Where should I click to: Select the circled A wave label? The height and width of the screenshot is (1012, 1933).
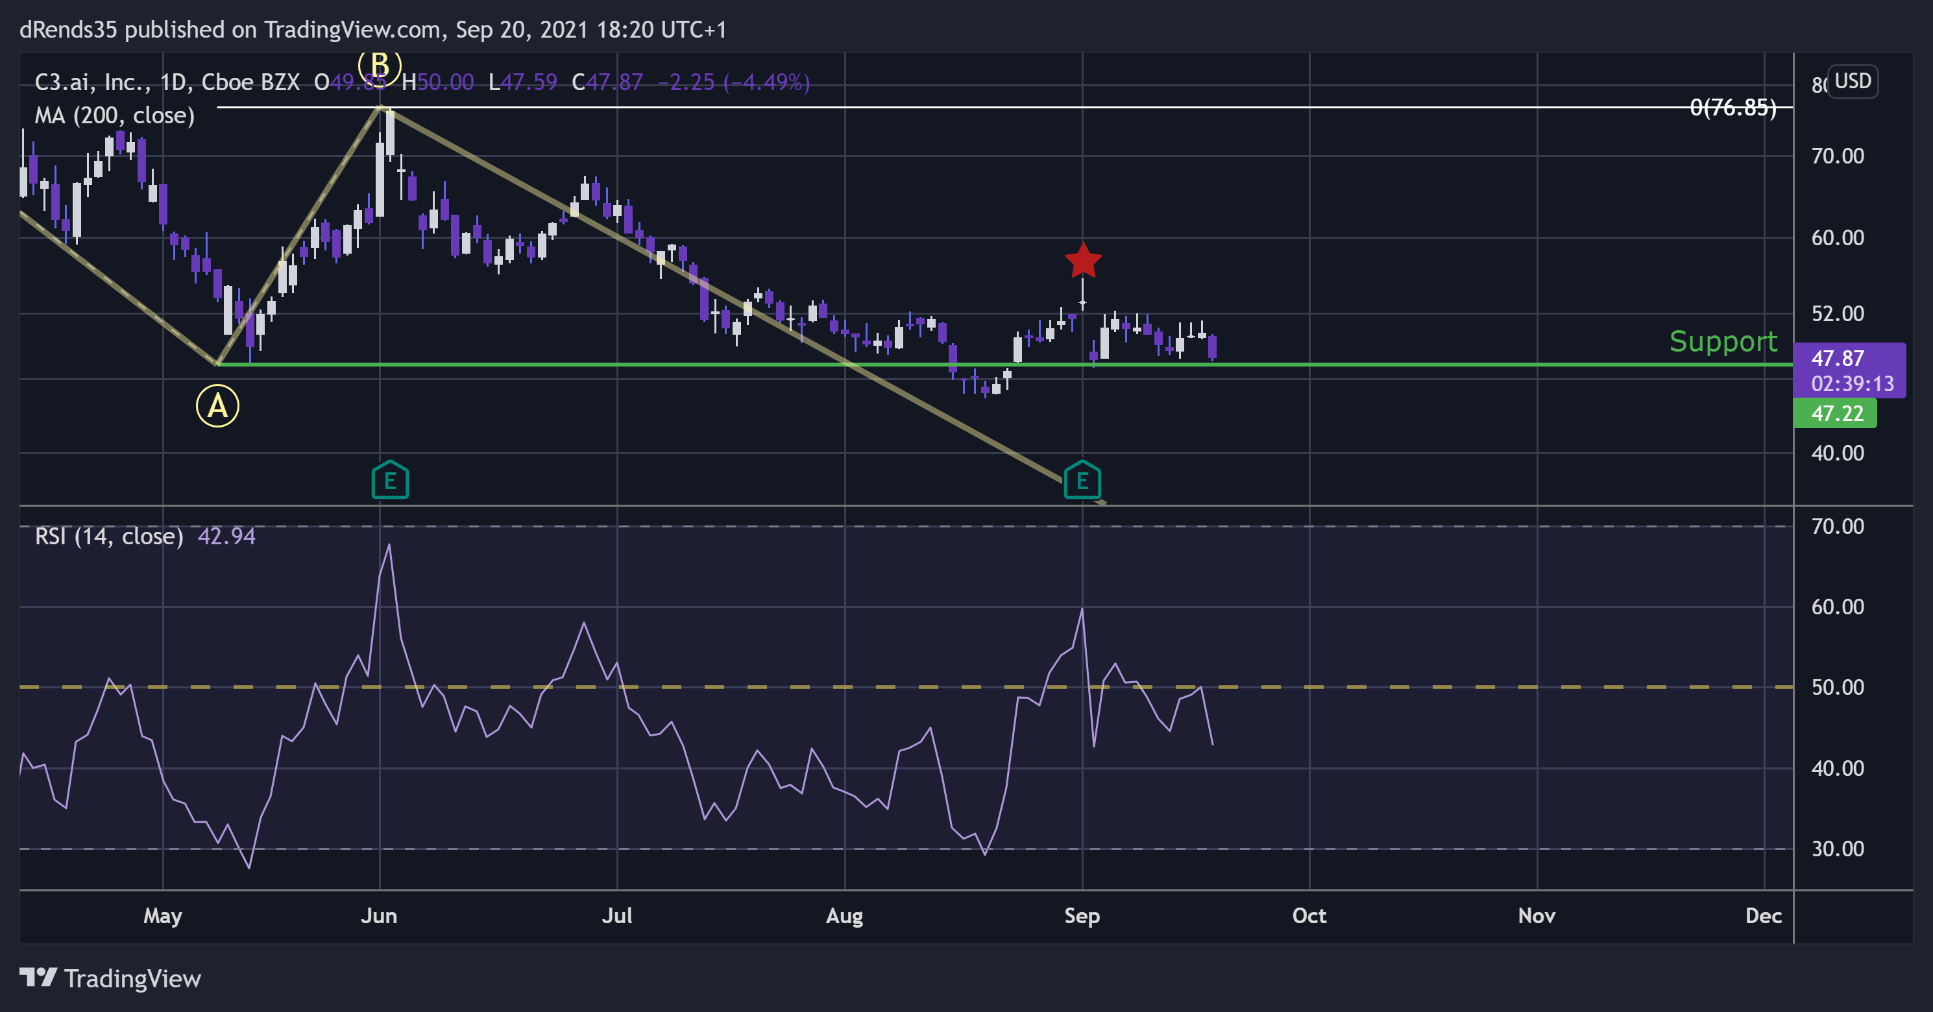click(217, 406)
